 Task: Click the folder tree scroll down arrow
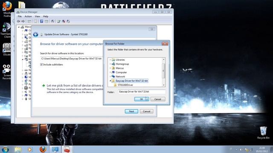point(163,85)
